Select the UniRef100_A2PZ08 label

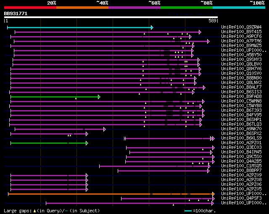(x=241, y=180)
